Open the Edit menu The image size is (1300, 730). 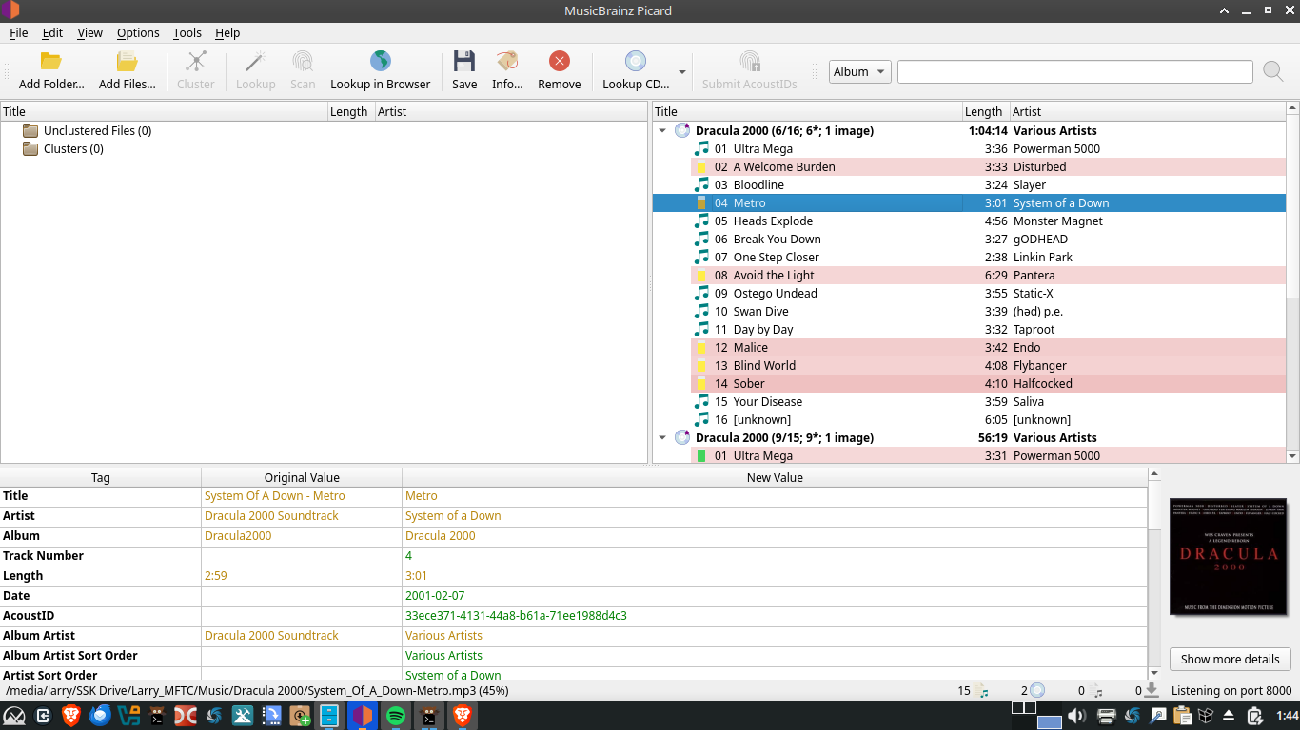(52, 32)
